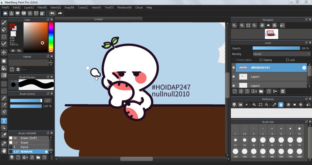Click the Undo arrow in toolbar
312x165 pixels.
click(52, 13)
